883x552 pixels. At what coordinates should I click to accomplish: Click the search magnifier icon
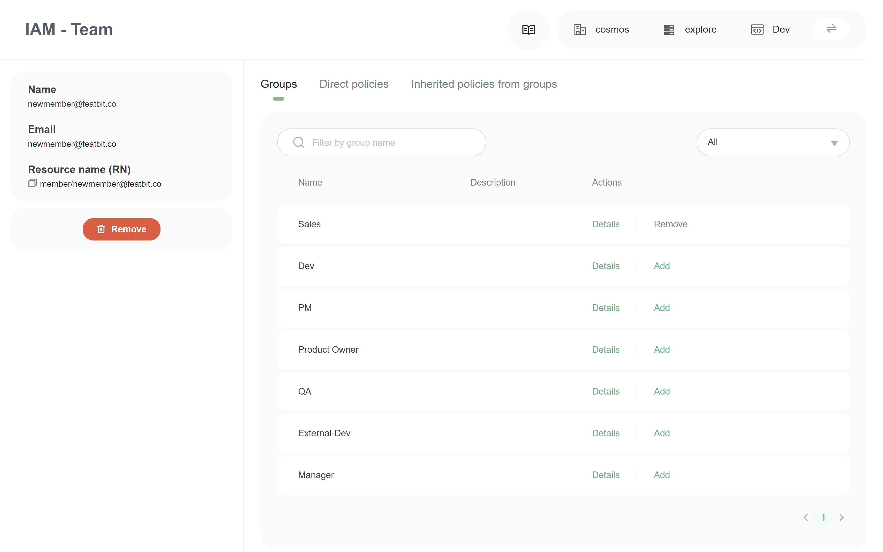point(299,142)
